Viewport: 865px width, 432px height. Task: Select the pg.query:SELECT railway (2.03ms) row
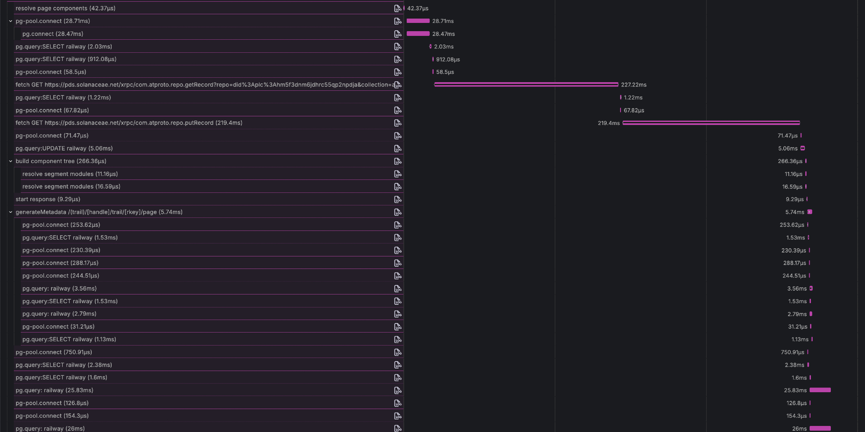[64, 47]
